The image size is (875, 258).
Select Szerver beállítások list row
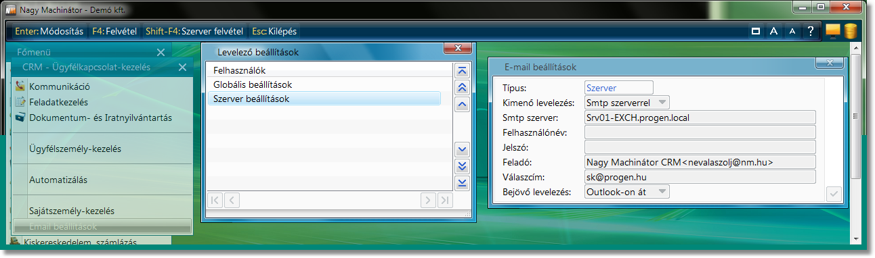(x=324, y=99)
